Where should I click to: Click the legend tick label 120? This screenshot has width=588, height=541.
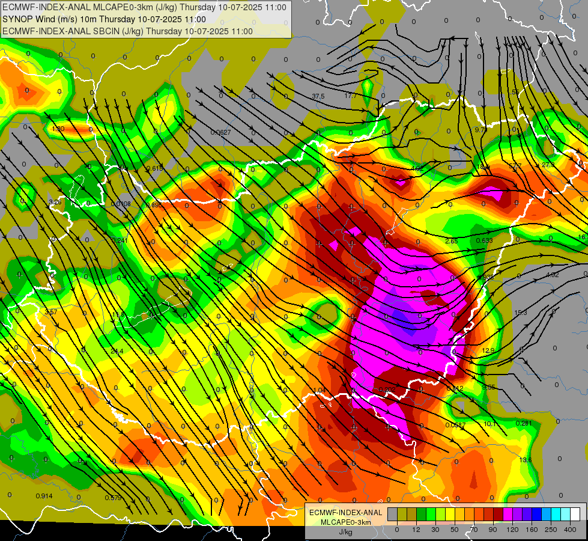pos(512,530)
